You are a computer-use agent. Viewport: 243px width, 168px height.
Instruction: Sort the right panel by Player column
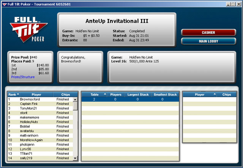(x=200, y=94)
